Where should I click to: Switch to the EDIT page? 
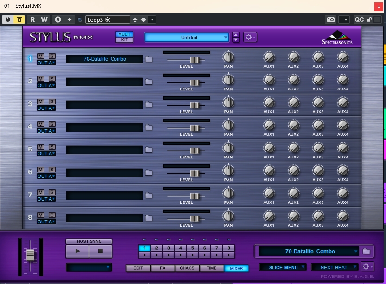coord(138,268)
